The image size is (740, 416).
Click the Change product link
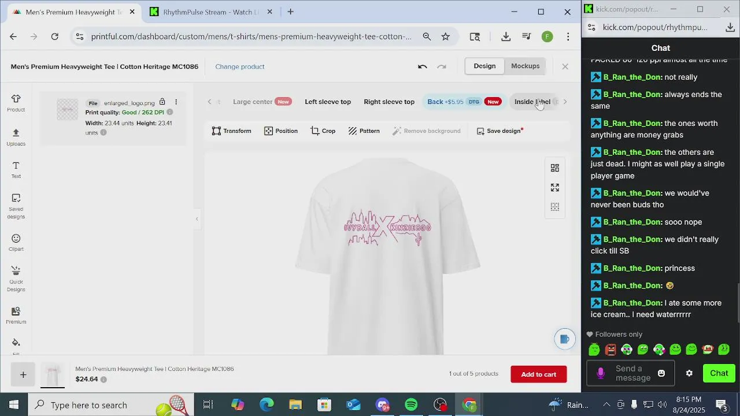(240, 66)
